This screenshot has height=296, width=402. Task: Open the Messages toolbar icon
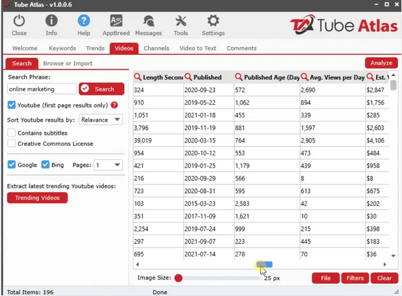pyautogui.click(x=149, y=20)
